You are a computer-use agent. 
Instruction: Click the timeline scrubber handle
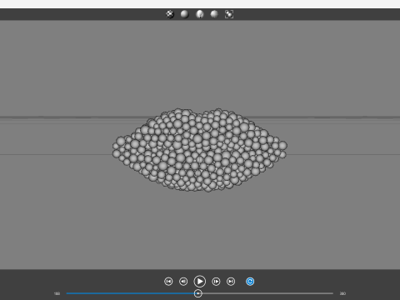[x=197, y=293]
